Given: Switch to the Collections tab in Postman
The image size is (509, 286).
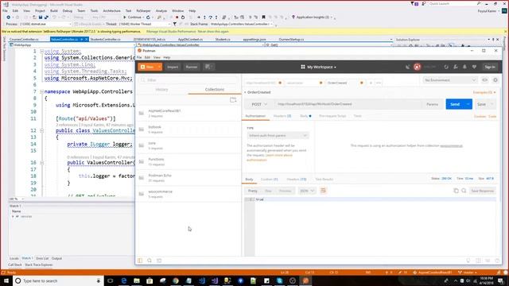Looking at the screenshot, I should click(x=215, y=90).
